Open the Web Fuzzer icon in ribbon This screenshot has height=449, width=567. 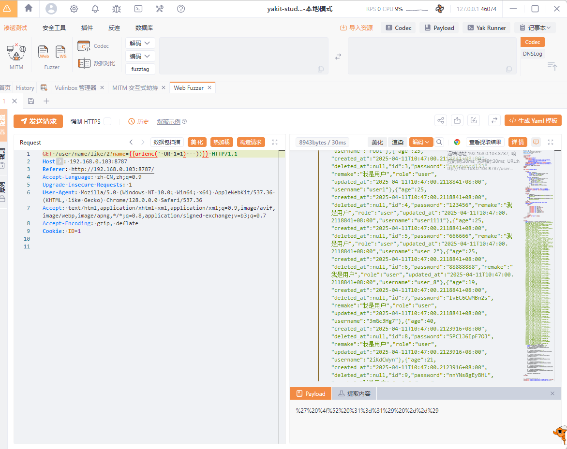(44, 52)
